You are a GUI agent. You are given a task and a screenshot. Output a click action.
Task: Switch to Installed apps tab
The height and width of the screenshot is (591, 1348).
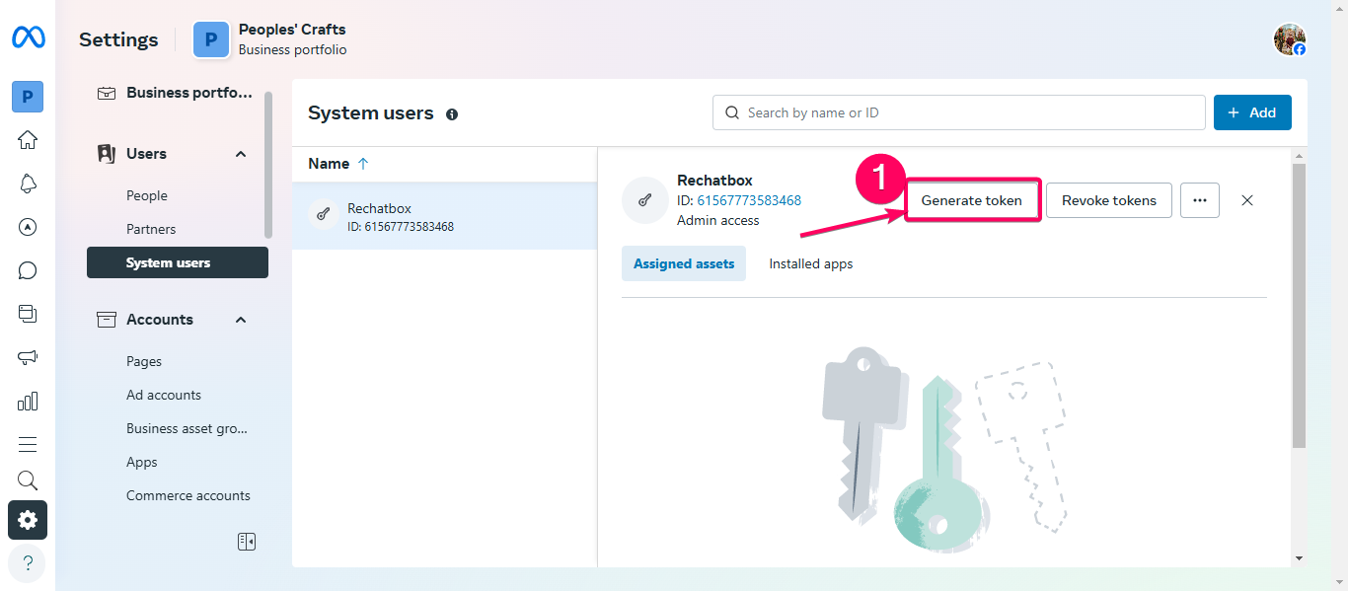click(811, 263)
